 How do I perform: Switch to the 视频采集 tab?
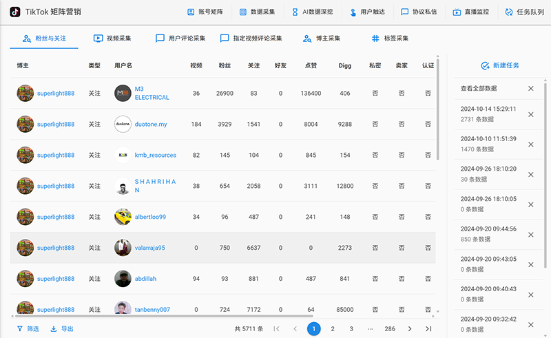click(x=112, y=39)
